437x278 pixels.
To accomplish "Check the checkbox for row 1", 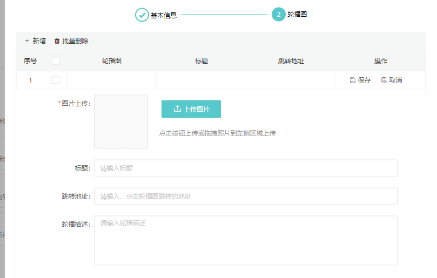I will pyautogui.click(x=56, y=80).
